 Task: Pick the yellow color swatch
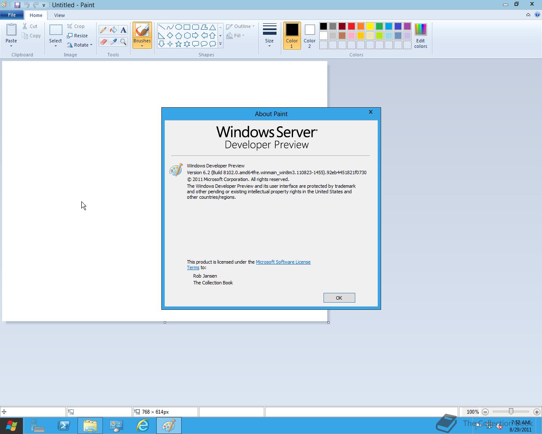(370, 26)
